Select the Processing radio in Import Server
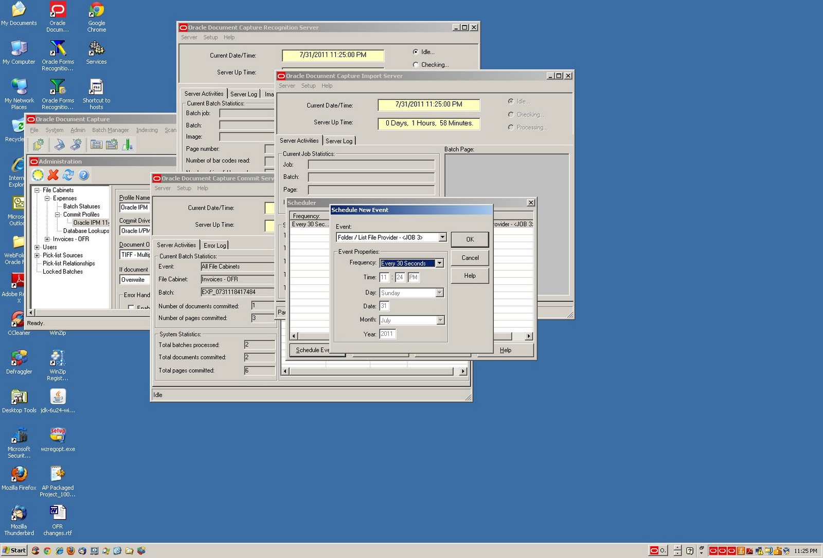 [x=511, y=127]
